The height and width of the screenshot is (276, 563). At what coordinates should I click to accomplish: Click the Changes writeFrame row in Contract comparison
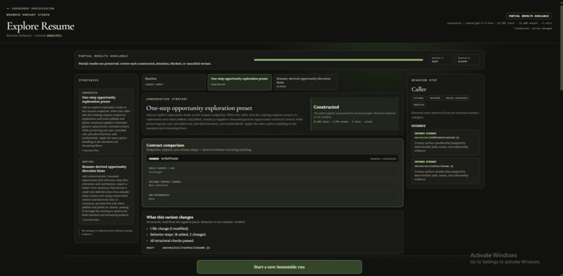pyautogui.click(x=272, y=158)
